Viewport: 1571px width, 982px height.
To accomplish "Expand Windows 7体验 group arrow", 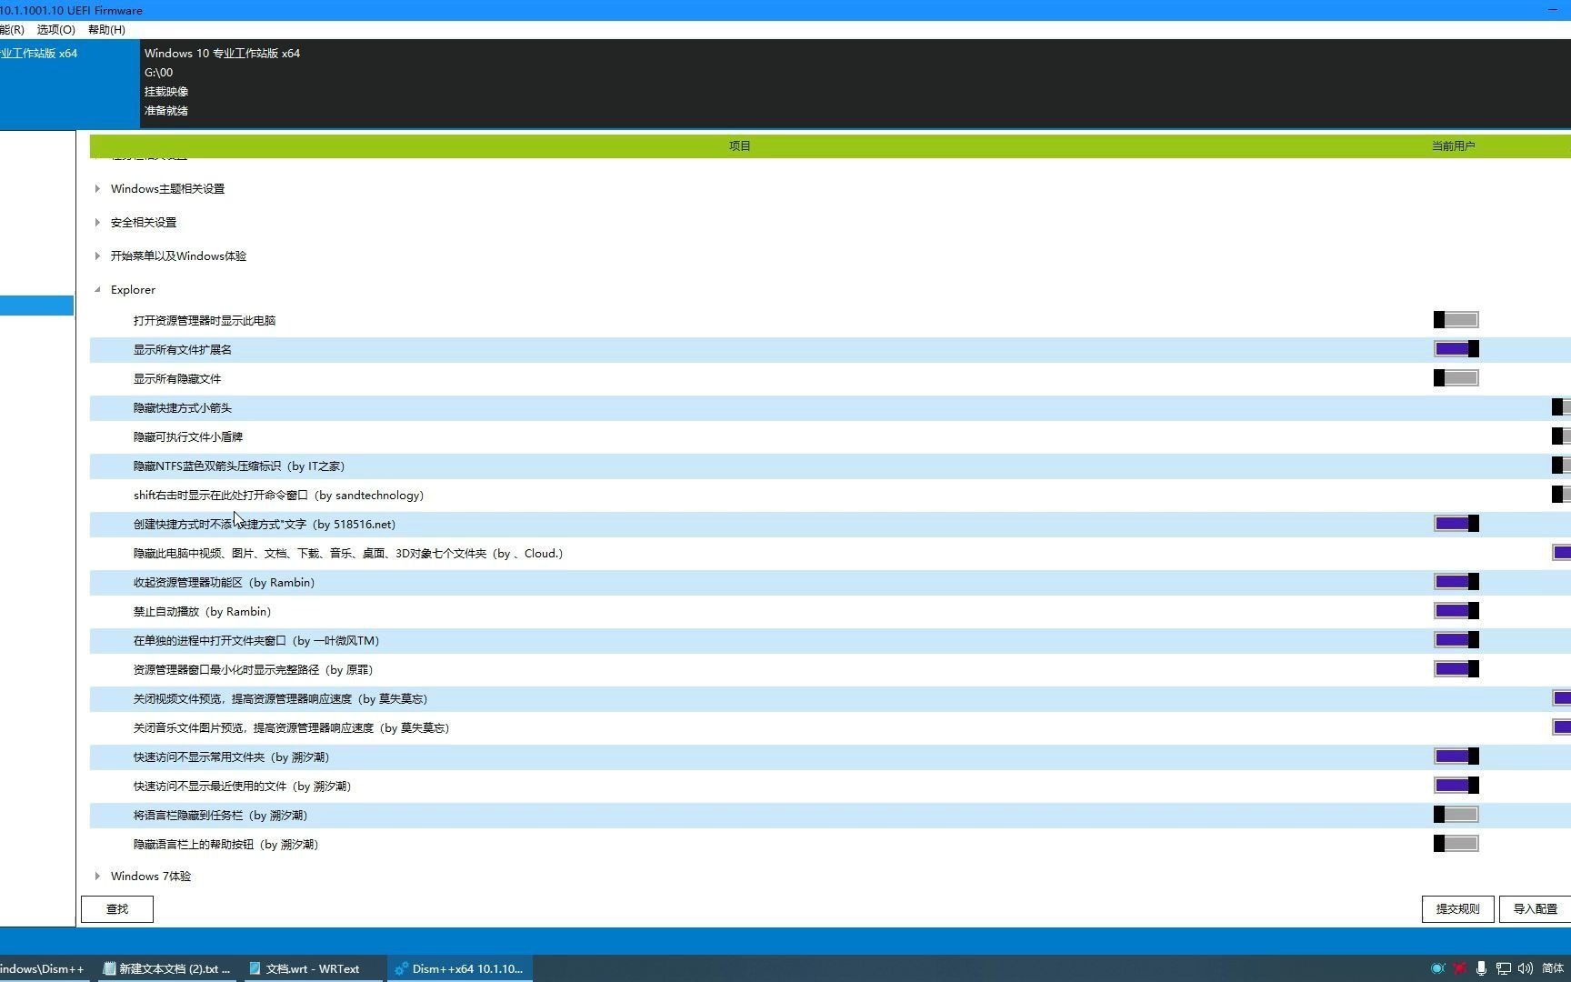I will point(97,877).
